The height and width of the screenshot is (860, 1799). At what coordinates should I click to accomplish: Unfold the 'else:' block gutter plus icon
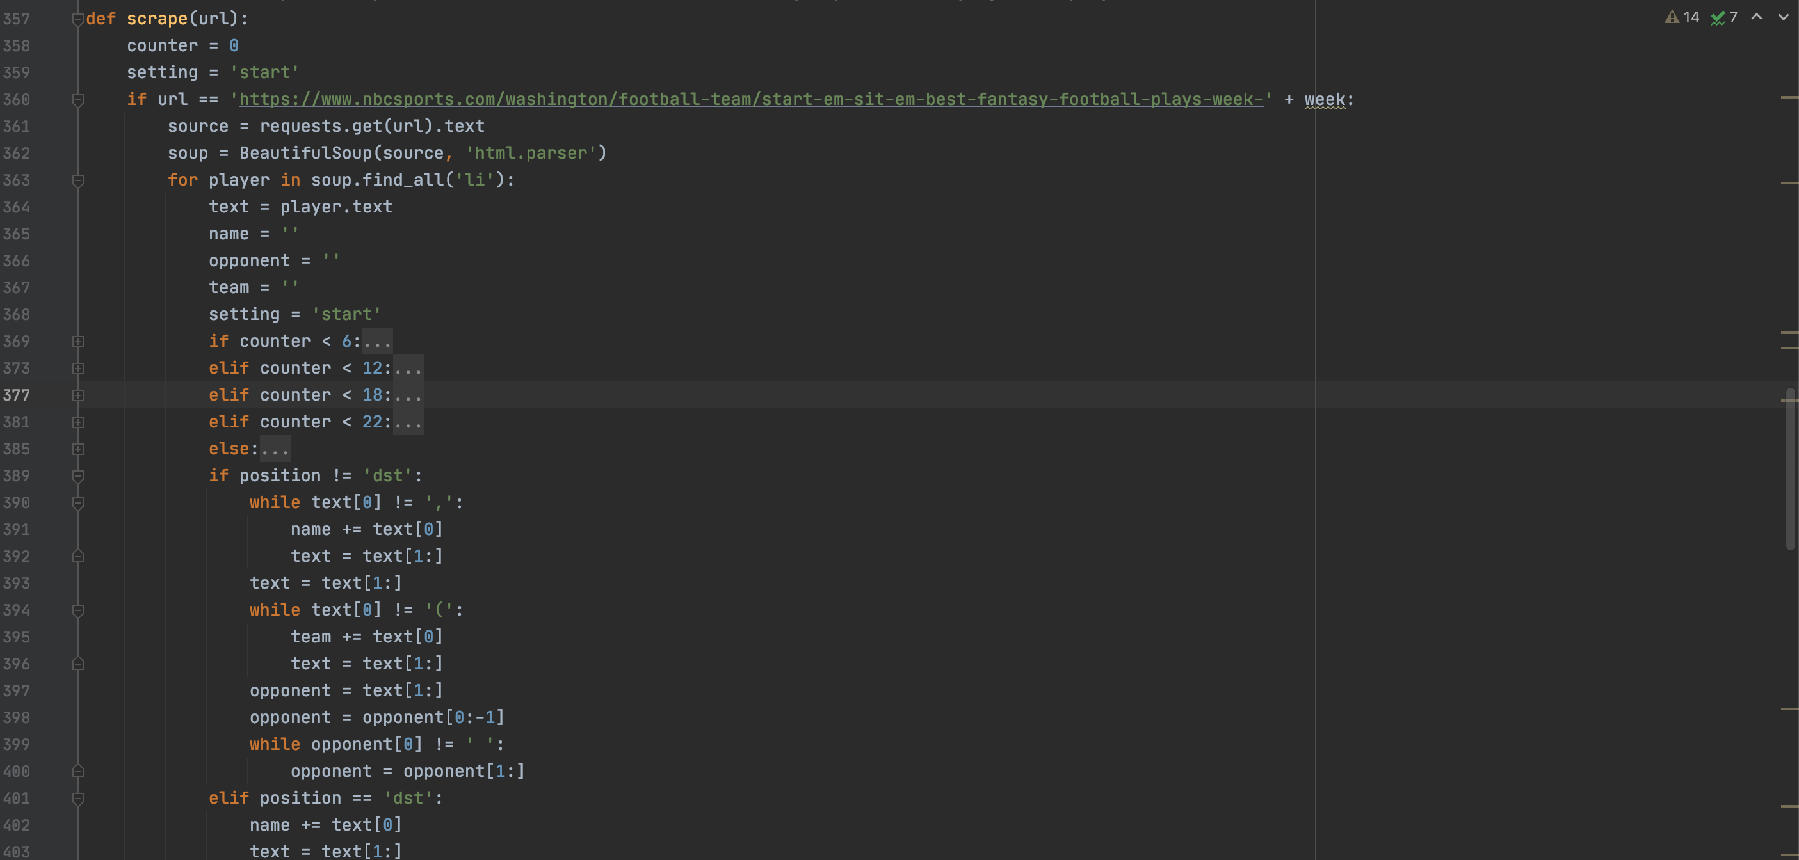coord(78,449)
